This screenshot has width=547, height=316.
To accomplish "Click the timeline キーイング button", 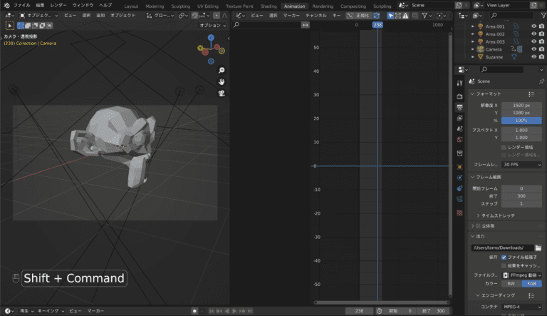I will 51,311.
